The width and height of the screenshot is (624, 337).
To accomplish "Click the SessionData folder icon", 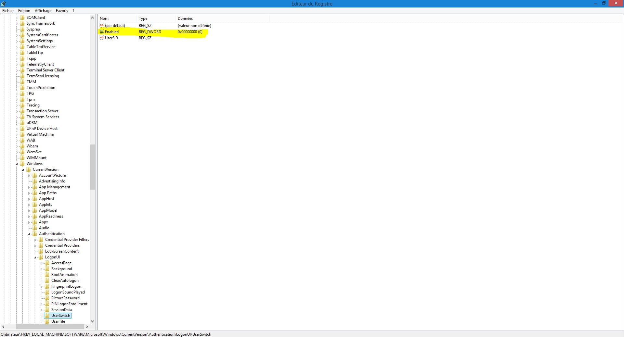I will (47, 310).
